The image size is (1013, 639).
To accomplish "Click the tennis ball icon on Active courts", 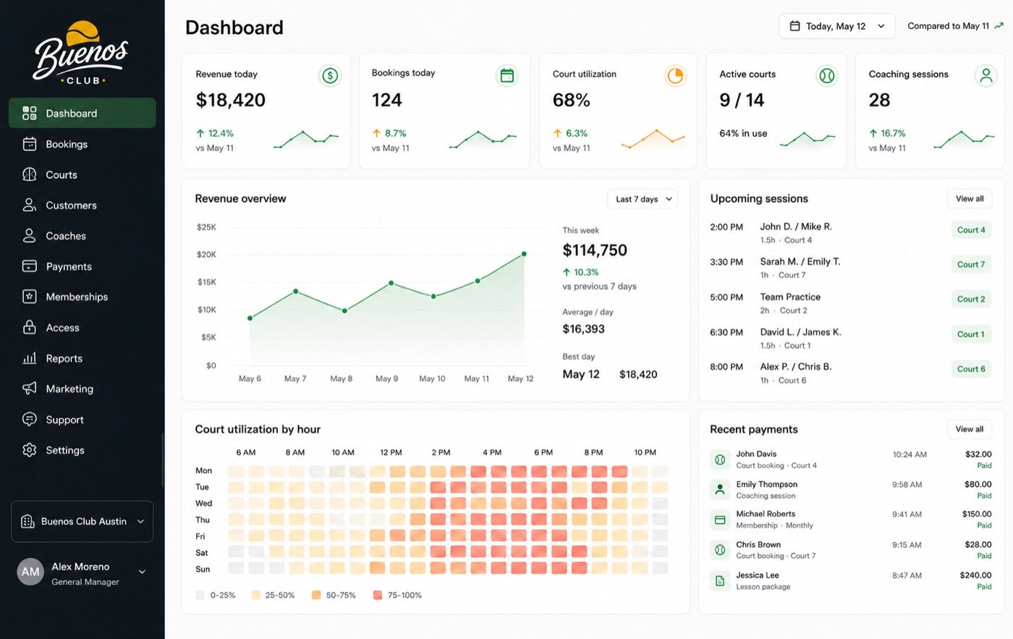I will coord(826,75).
